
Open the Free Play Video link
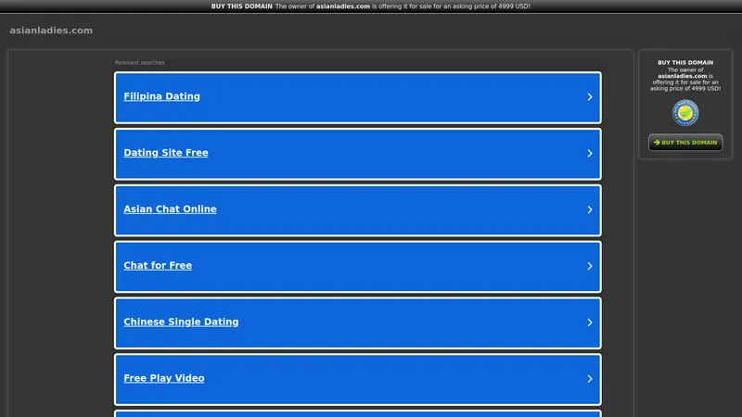[x=164, y=379]
